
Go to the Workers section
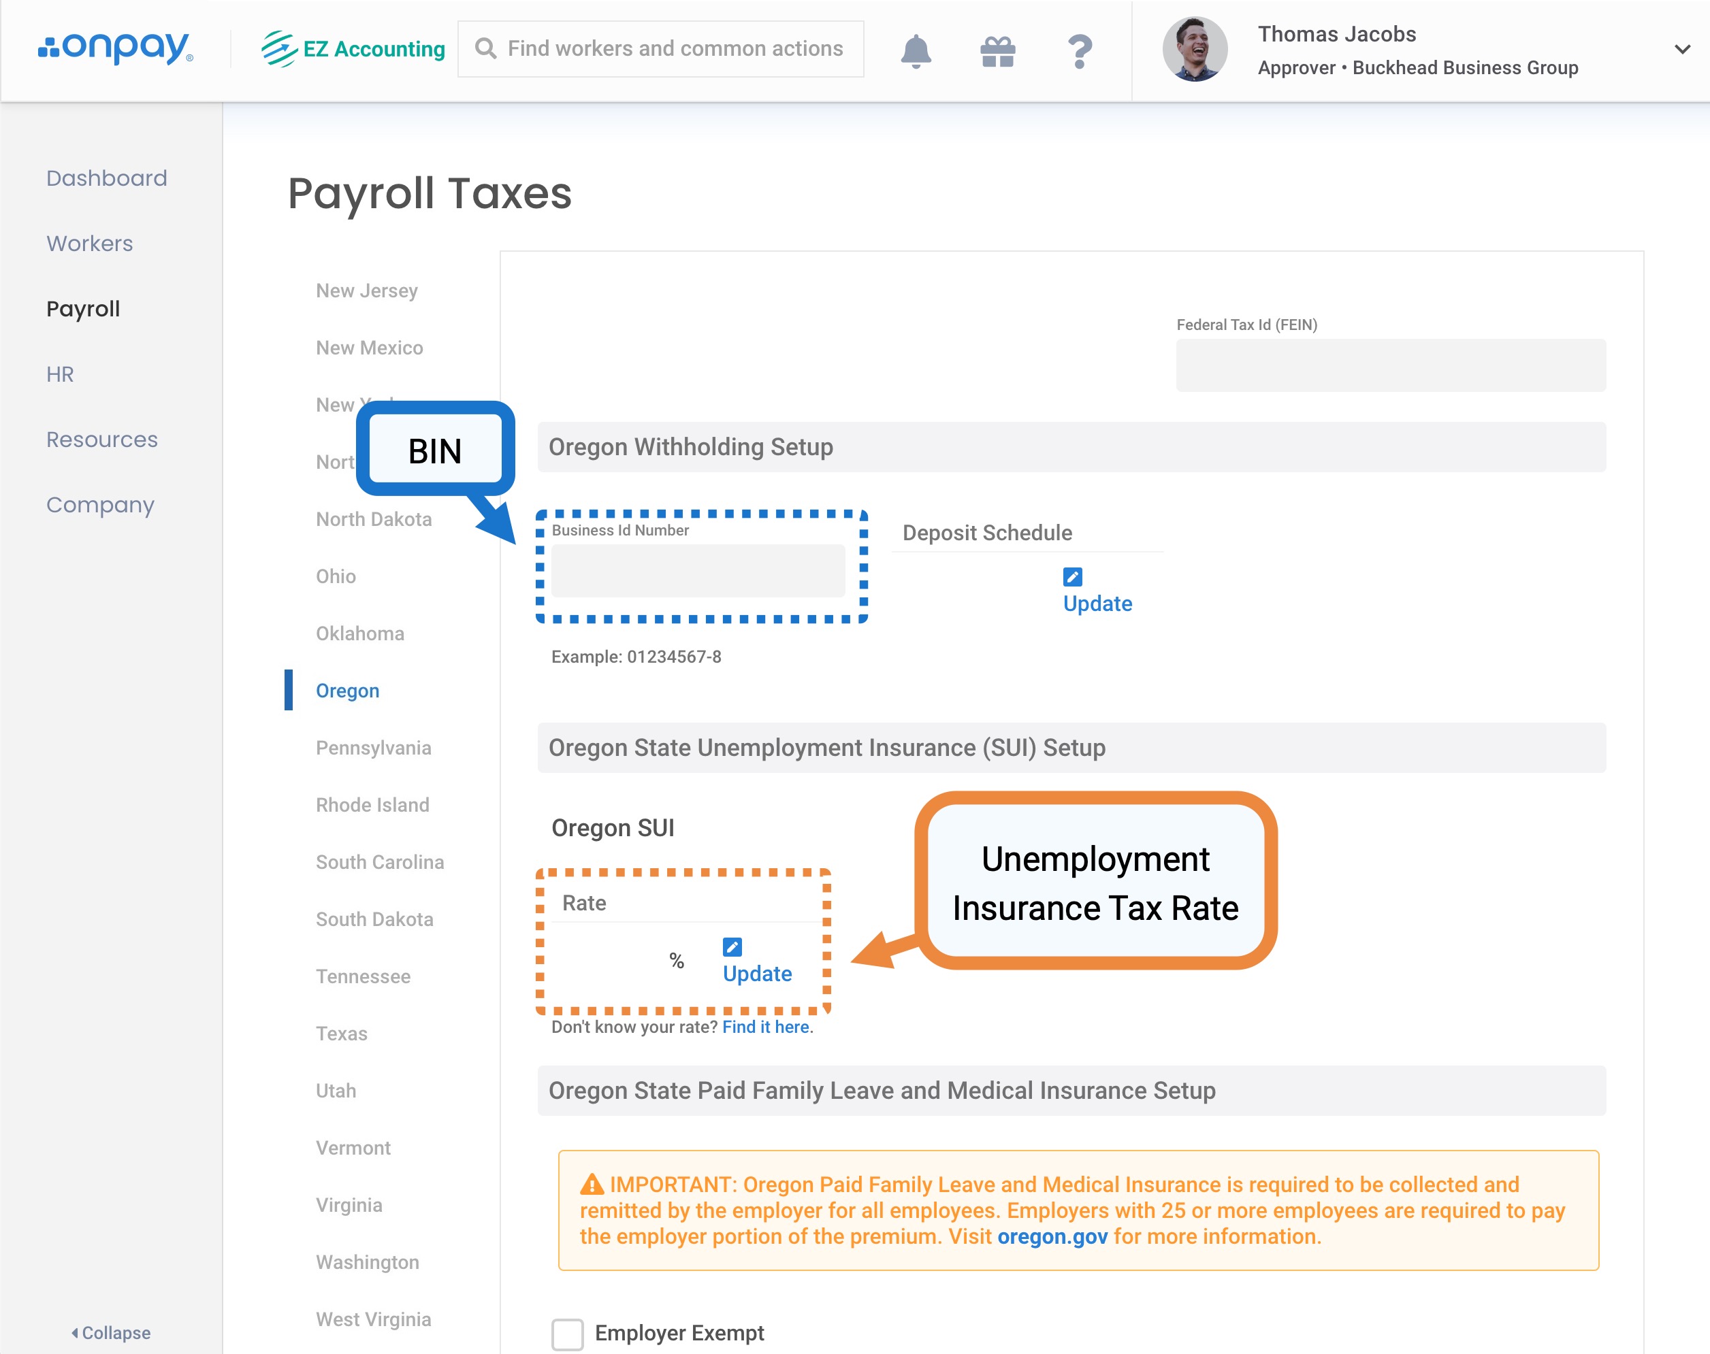[90, 244]
